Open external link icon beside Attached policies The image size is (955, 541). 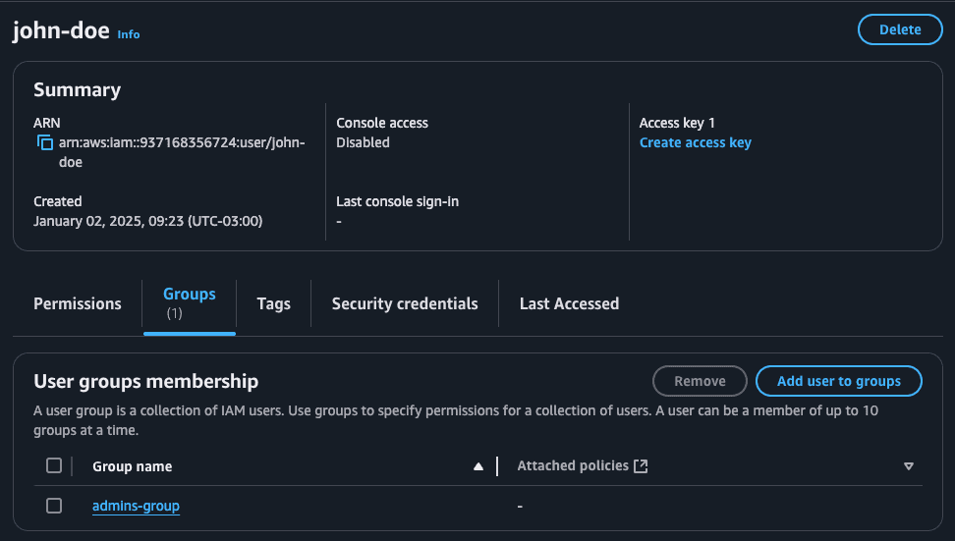(x=641, y=466)
